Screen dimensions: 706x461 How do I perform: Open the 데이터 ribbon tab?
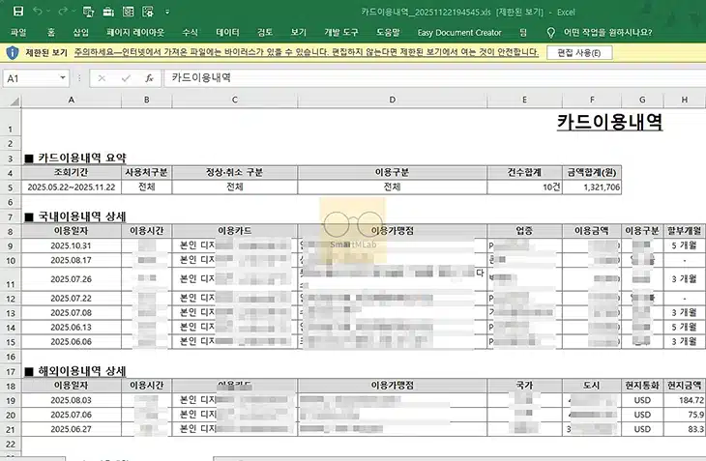[x=228, y=33]
